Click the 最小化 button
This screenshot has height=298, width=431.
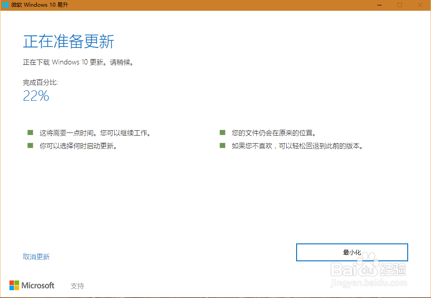[x=352, y=252]
